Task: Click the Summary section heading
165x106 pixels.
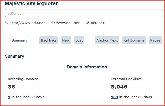Action: 15,56
